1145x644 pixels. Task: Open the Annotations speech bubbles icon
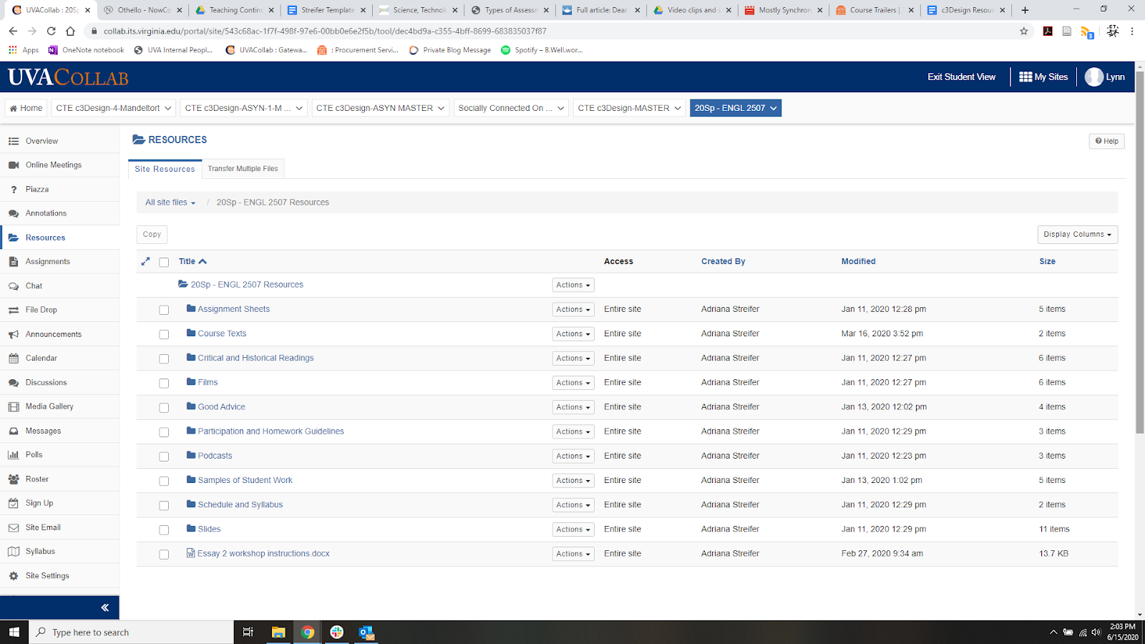coord(14,213)
